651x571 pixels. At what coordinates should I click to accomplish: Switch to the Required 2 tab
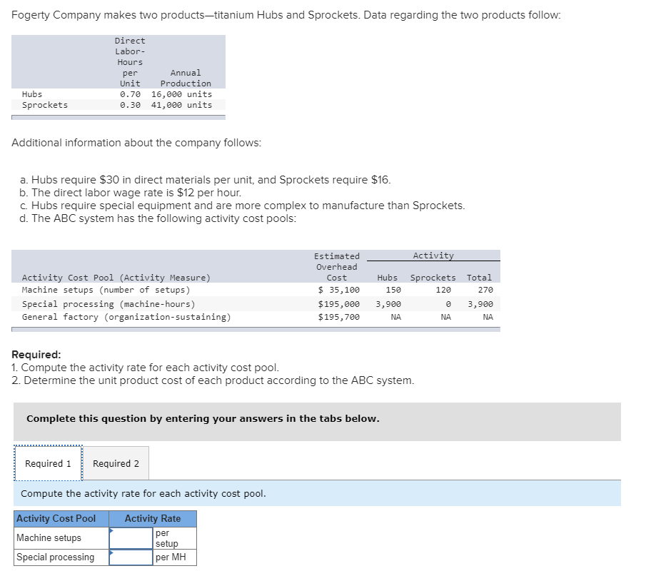116,463
